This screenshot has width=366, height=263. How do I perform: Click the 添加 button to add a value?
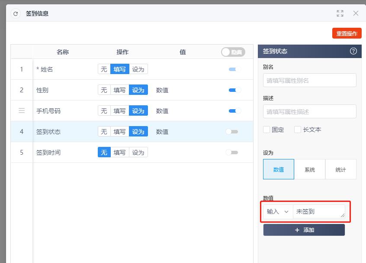[x=304, y=230]
